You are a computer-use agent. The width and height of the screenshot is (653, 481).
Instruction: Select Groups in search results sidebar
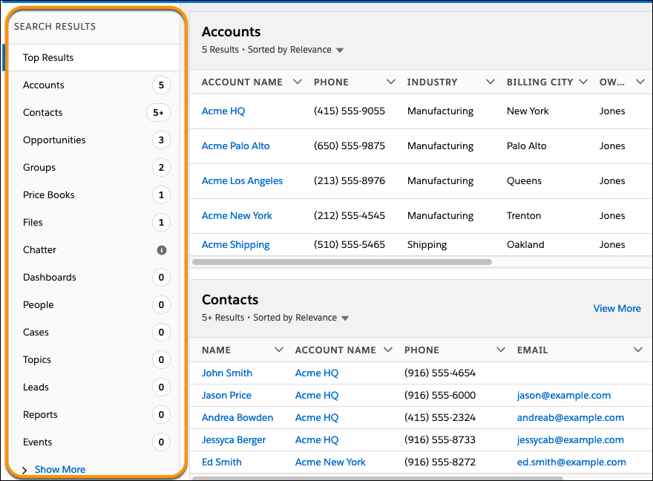pos(39,167)
